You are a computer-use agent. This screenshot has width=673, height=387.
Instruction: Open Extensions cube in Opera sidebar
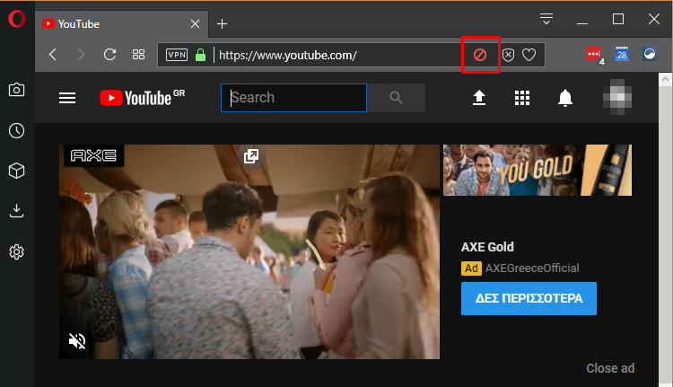(17, 171)
